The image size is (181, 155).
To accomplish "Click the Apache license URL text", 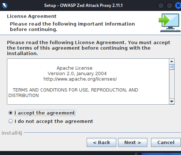I will pyautogui.click(x=80, y=79).
